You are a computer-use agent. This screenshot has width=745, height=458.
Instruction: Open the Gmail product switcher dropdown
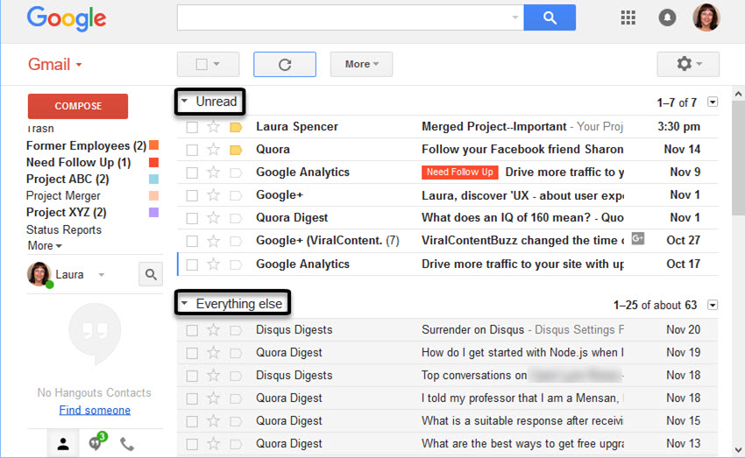coord(54,64)
